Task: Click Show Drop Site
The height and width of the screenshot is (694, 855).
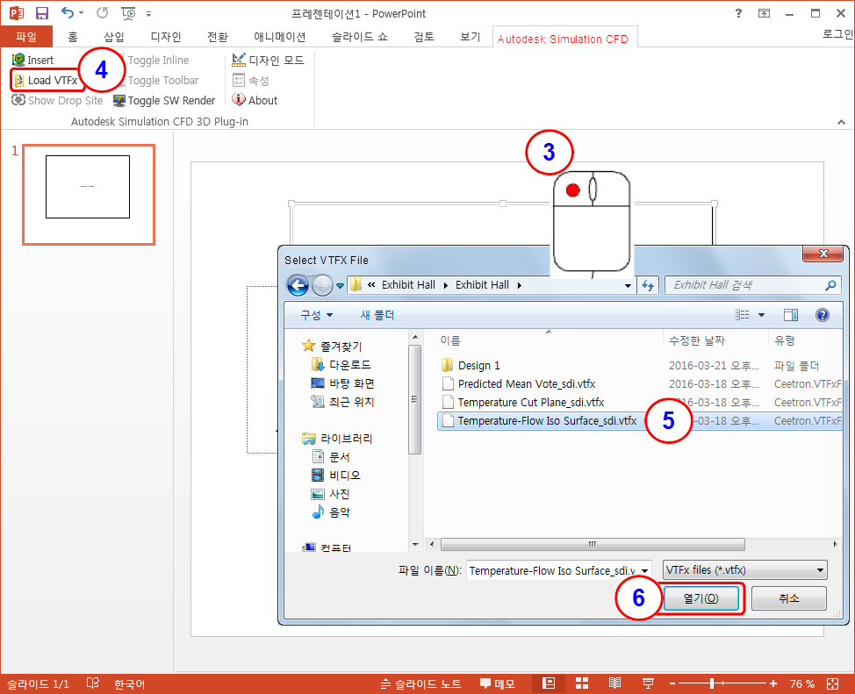Action: tap(57, 100)
